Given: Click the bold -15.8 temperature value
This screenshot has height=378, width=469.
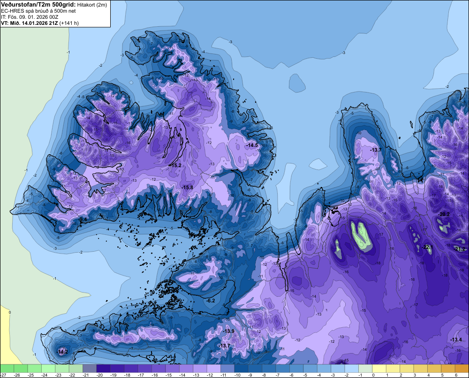Looking at the screenshot, I should click(x=188, y=187).
